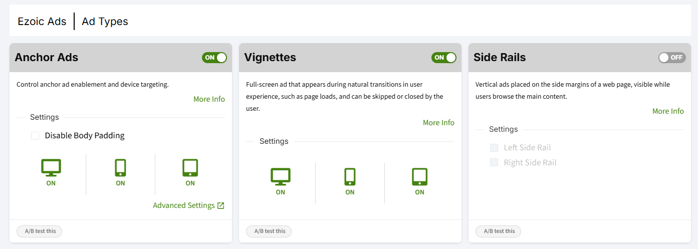Open More Info link under Side Rails

(668, 111)
